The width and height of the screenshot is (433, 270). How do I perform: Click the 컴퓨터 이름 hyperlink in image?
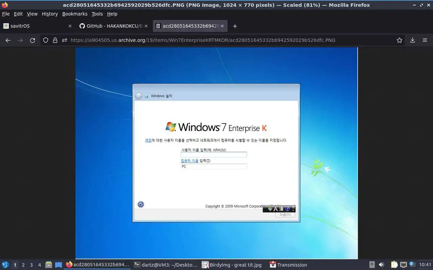click(x=190, y=161)
